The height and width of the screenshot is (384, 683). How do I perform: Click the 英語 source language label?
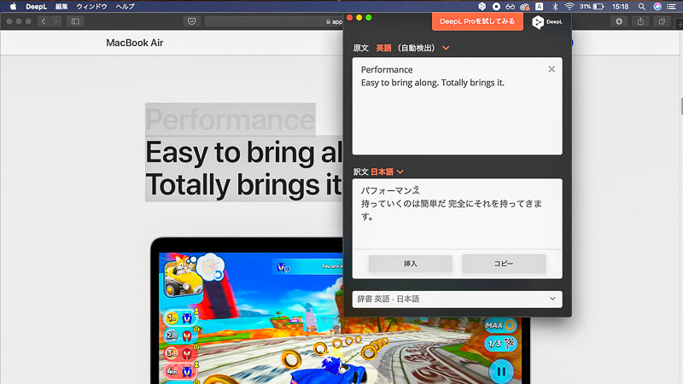point(383,48)
